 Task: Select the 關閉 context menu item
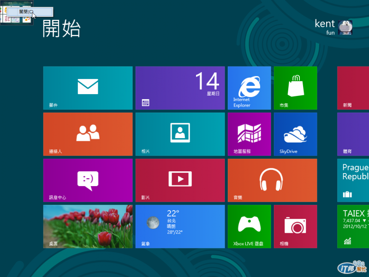point(30,12)
